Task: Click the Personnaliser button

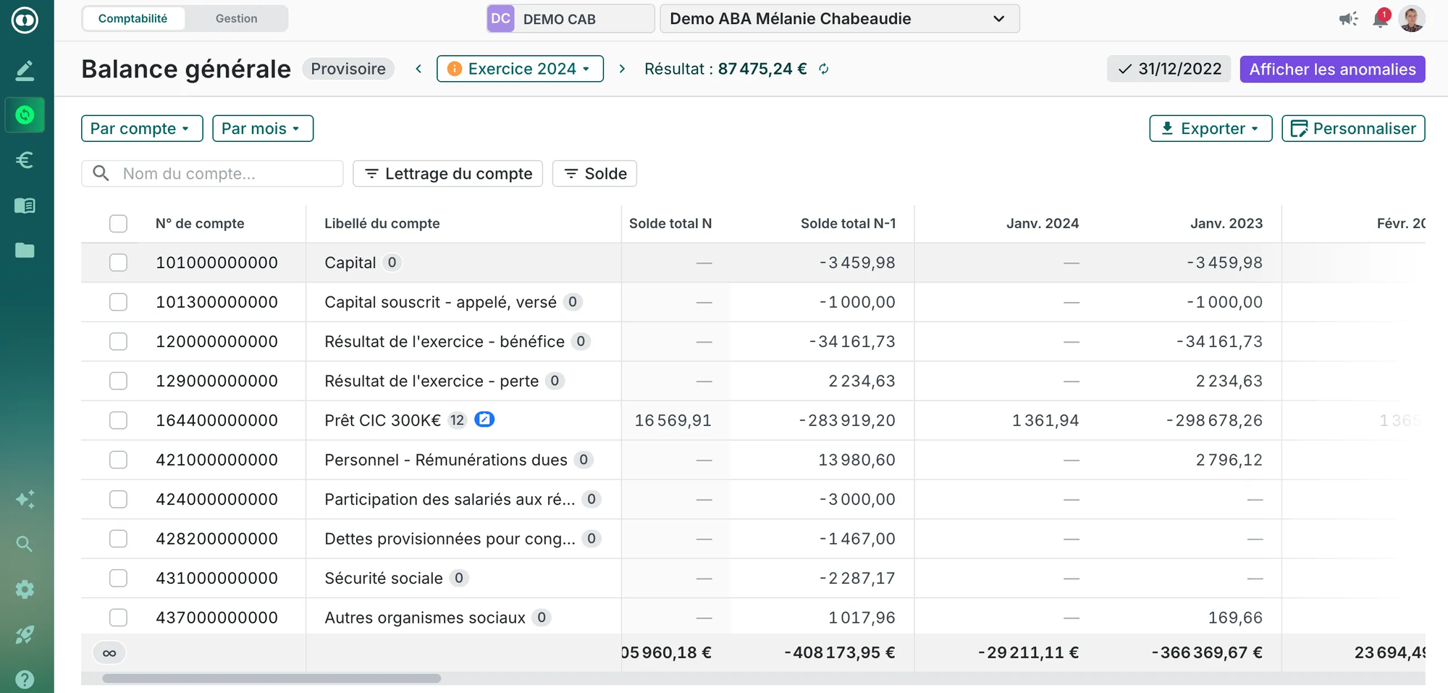Action: (1352, 128)
